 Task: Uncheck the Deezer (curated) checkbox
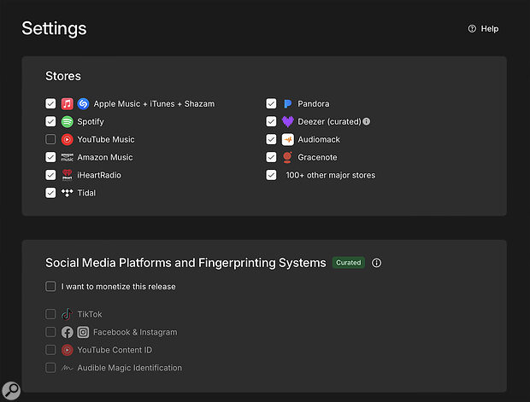pos(271,121)
